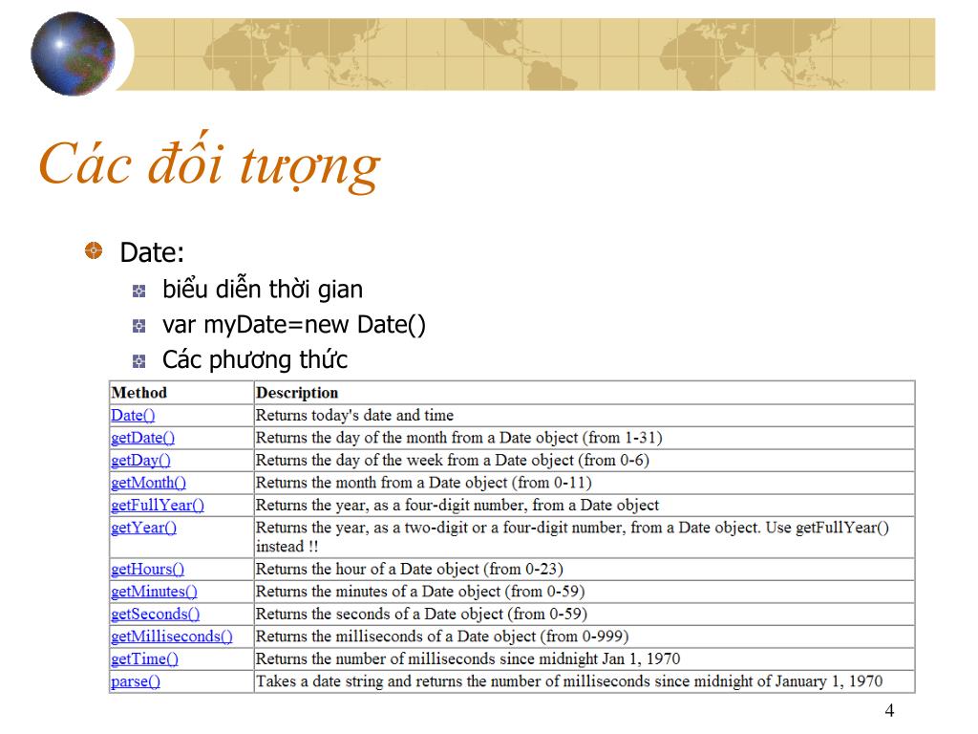Click bullet next to 'biểu diễn thời gian'
The width and height of the screenshot is (978, 734).
pyautogui.click(x=139, y=291)
